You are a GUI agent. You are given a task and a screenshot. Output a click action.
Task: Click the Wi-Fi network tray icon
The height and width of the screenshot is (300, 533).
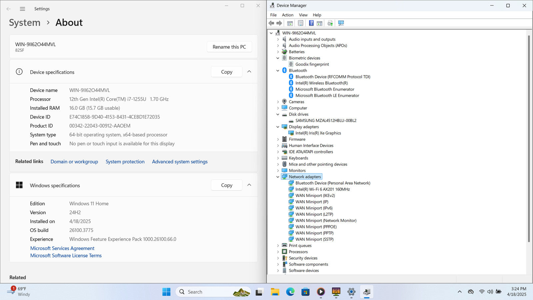coord(482,292)
